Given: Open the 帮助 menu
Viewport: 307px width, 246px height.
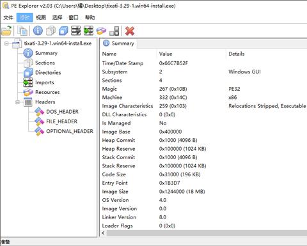Looking at the screenshot, I should pos(90,17).
